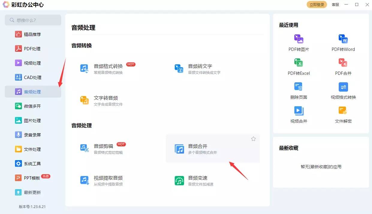Select 音频处理 in the sidebar
This screenshot has height=214, width=372.
[x=33, y=92]
